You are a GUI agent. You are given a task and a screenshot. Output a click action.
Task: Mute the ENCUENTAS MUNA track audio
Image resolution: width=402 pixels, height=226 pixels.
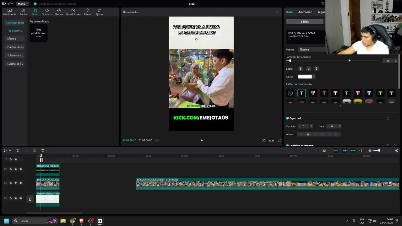coord(21,183)
